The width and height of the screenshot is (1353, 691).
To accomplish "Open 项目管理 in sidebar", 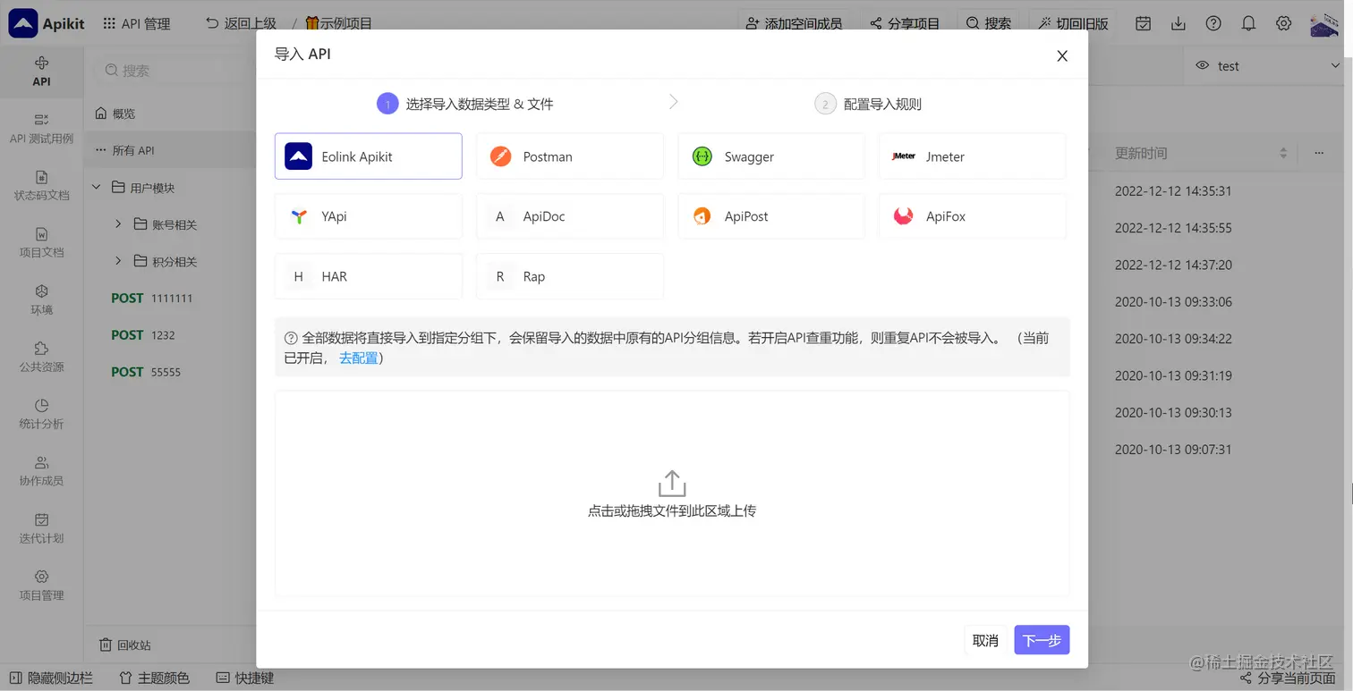I will pyautogui.click(x=41, y=586).
